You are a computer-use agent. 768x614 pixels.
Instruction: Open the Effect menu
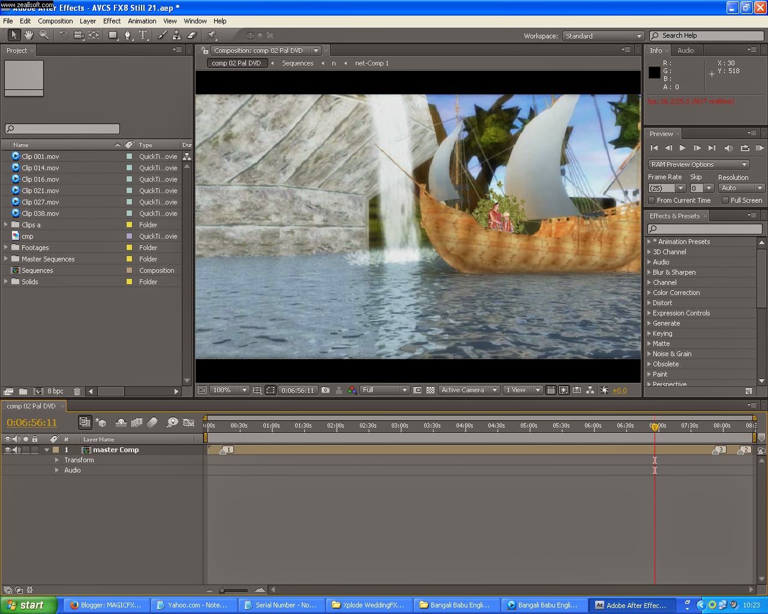coord(112,21)
